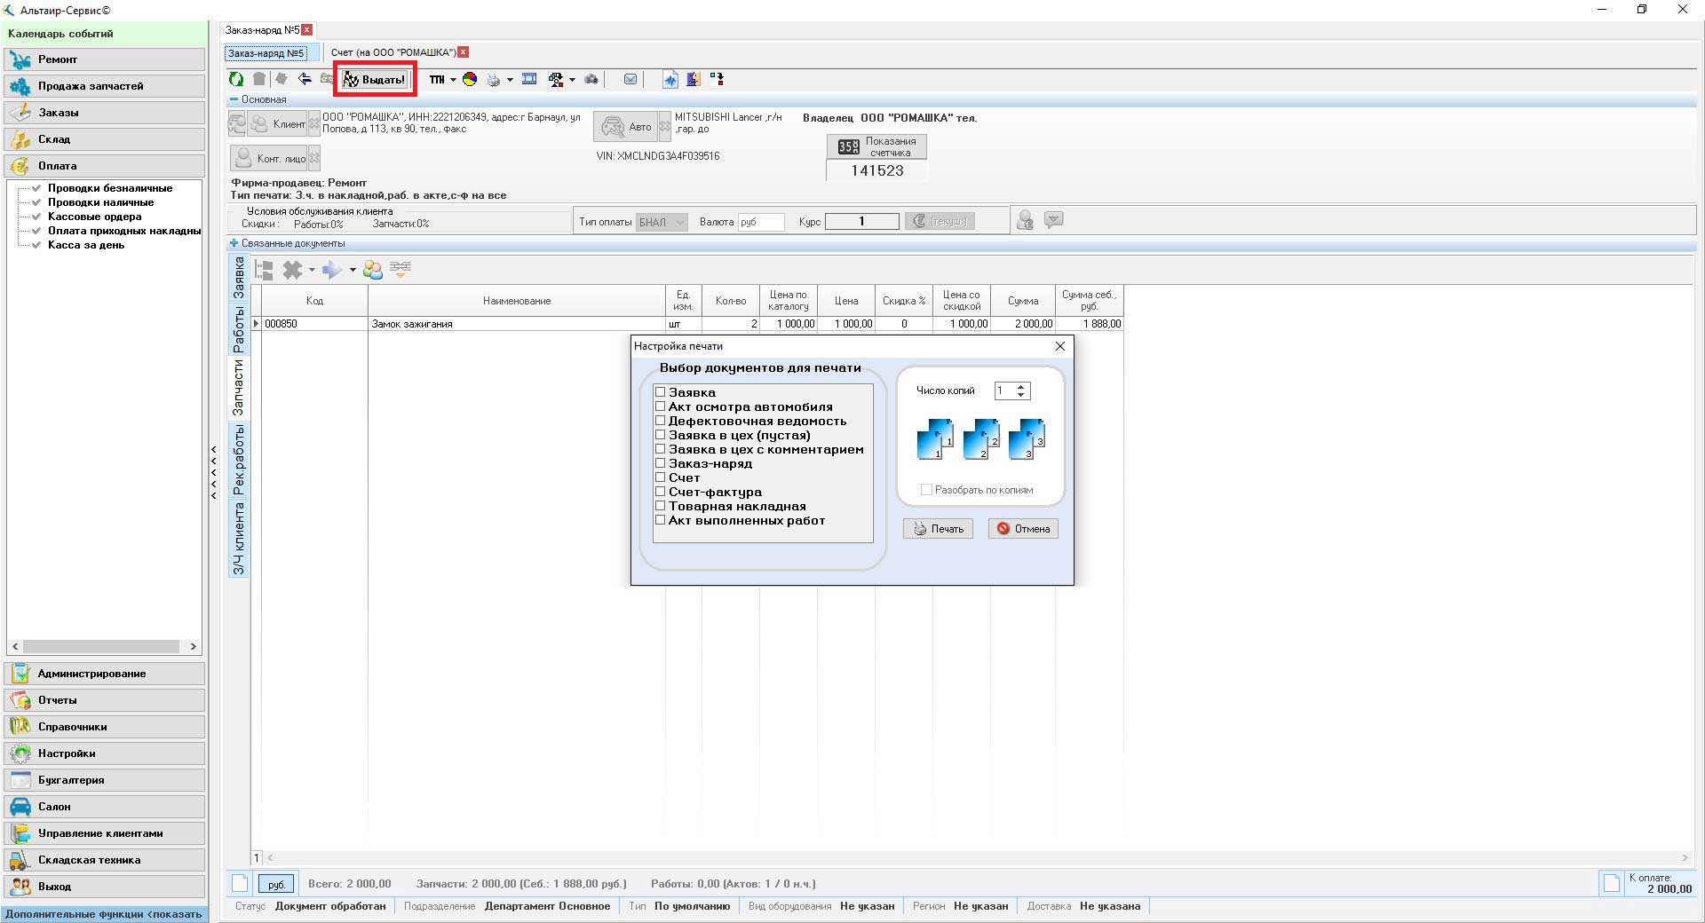Click the printer toolbar icon
This screenshot has height=923, width=1705.
pyautogui.click(x=494, y=79)
